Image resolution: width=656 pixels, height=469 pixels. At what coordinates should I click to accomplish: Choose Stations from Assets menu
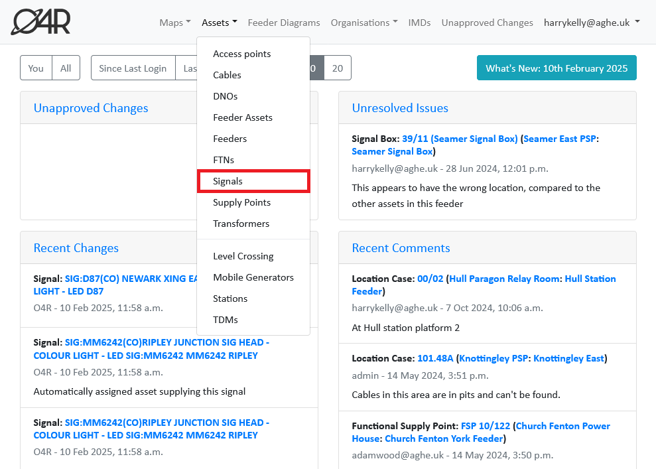pos(253,299)
